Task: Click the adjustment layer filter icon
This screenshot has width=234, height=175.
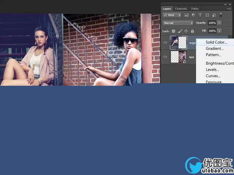Action: click(193, 15)
